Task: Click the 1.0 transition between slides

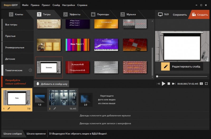Action: coord(40,100)
